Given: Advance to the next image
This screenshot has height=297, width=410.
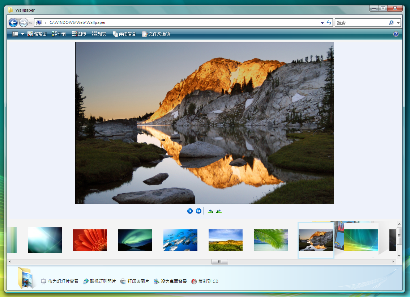Looking at the screenshot, I should 198,211.
